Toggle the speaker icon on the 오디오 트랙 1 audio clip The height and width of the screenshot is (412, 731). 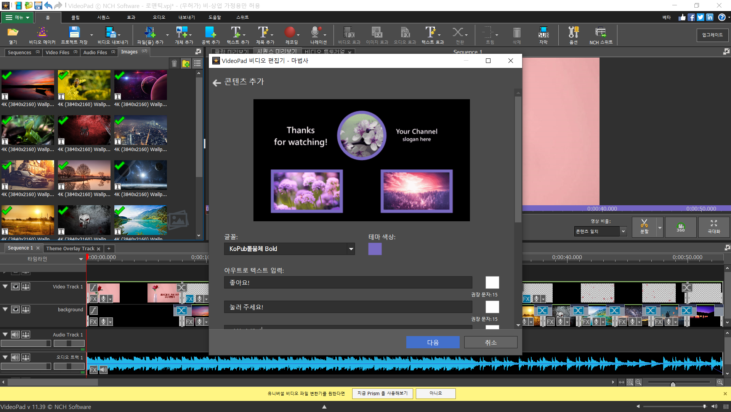103,369
